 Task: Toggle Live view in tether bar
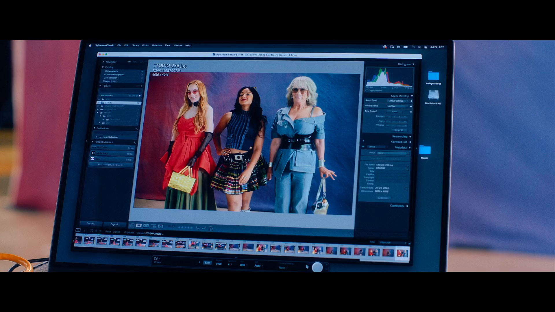[207, 263]
